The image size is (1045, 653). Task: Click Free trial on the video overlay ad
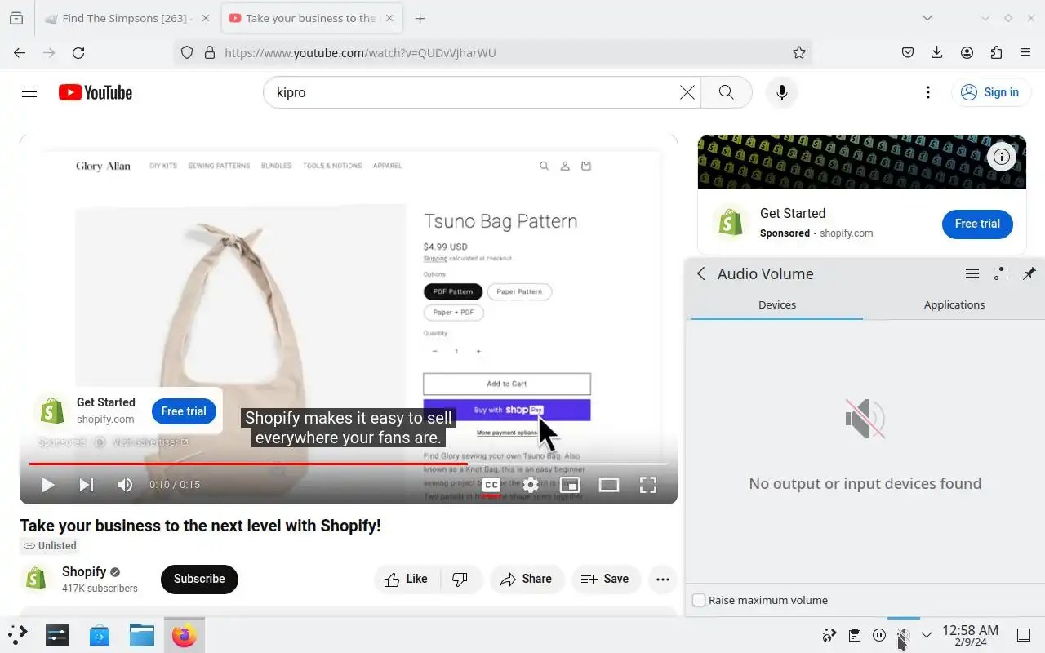184,411
